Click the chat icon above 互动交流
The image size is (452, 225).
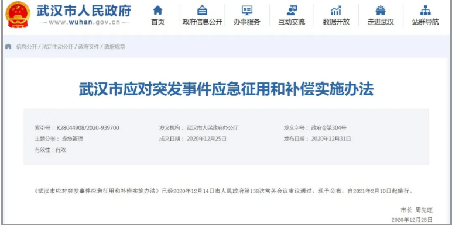[292, 11]
